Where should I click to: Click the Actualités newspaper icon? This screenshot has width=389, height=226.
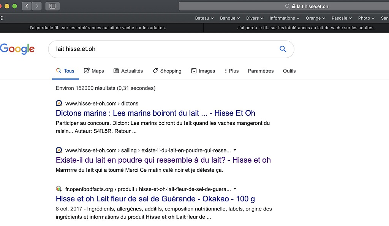point(116,71)
